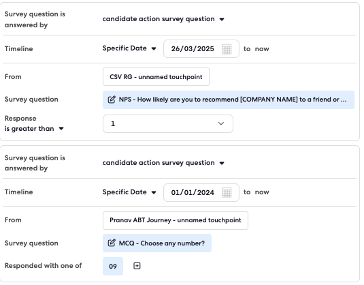Open response value dropdown showing 1

coord(168,124)
